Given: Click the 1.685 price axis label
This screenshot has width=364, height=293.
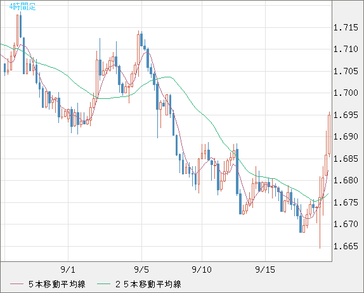Looking at the screenshot, I should pyautogui.click(x=346, y=159).
